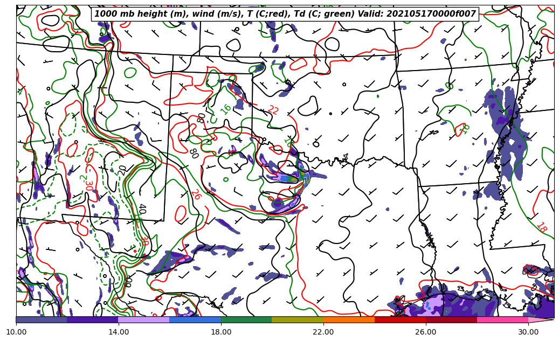Select the bright blue colorbar segment
Viewport: 559px width, 341px height.
point(195,319)
